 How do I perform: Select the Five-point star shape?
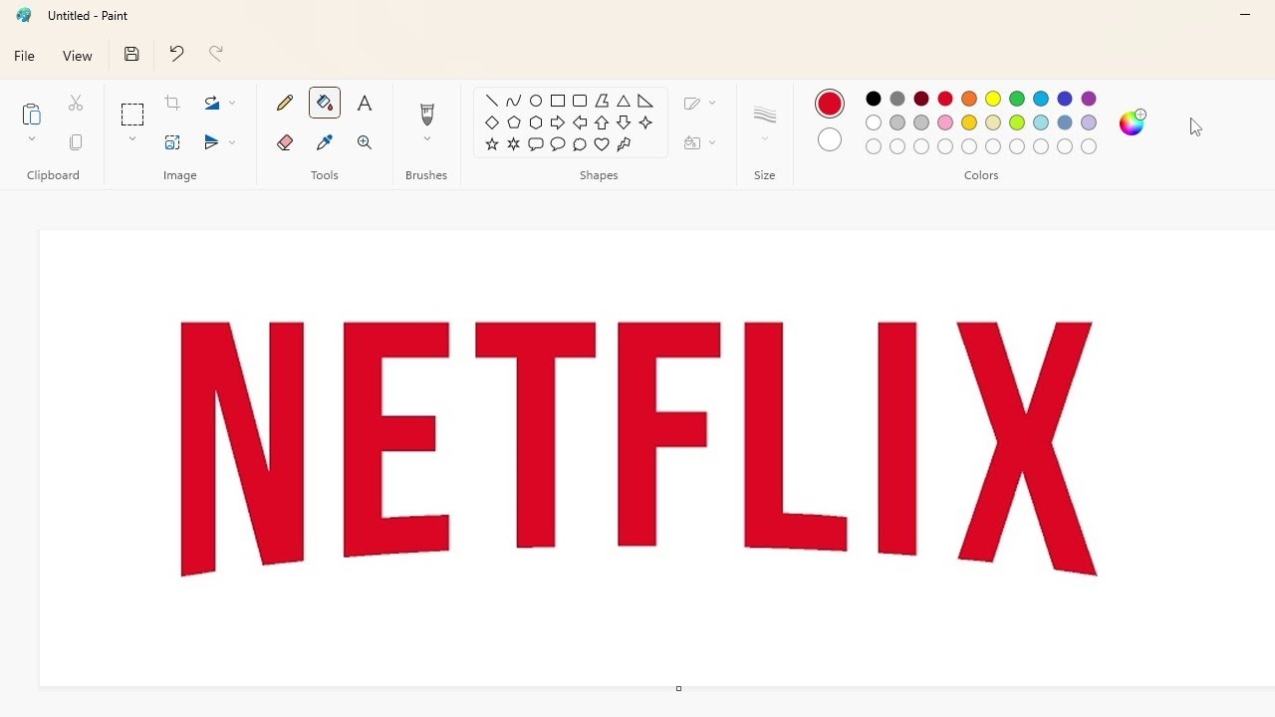click(x=492, y=144)
